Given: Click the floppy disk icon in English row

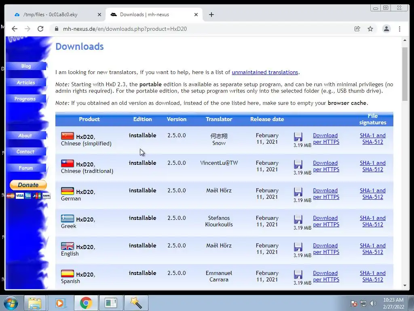Looking at the screenshot, I should click(x=298, y=247).
